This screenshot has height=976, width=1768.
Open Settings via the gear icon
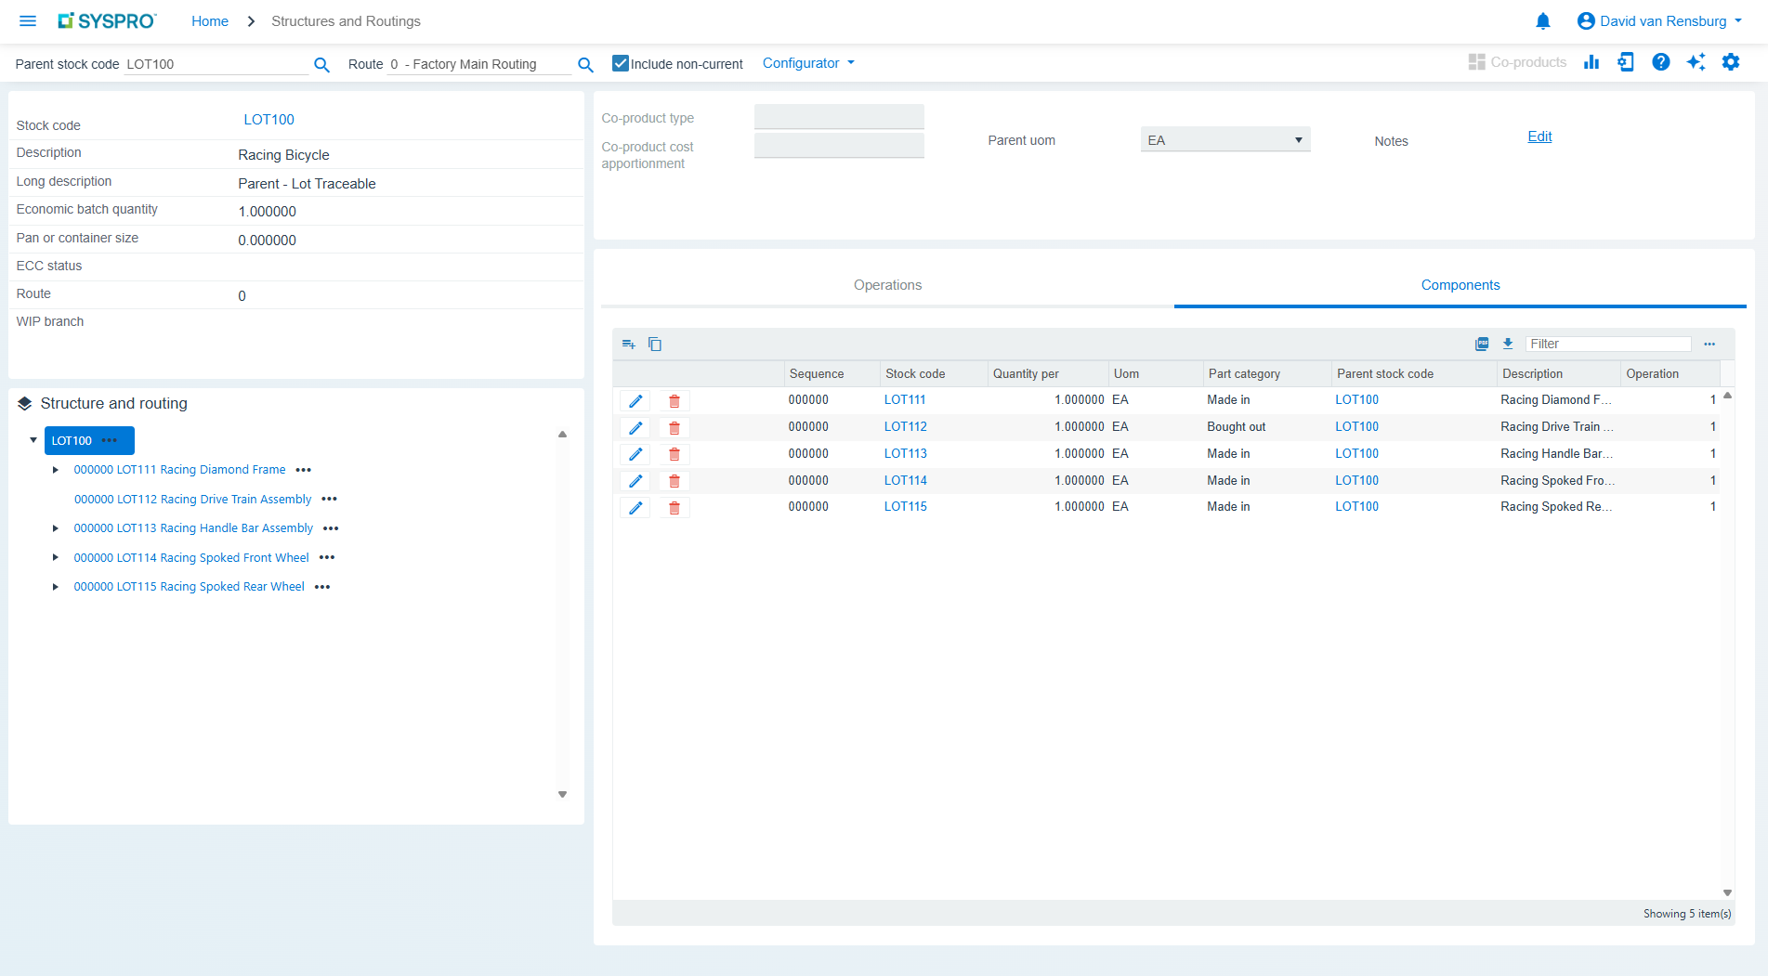(1731, 62)
